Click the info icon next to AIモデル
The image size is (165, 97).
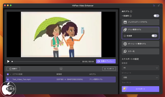pyautogui.click(x=131, y=11)
